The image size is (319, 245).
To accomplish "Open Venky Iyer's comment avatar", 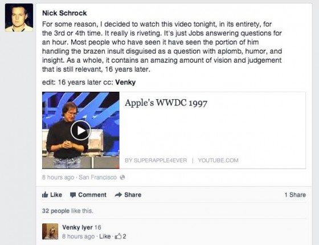I will (50, 231).
